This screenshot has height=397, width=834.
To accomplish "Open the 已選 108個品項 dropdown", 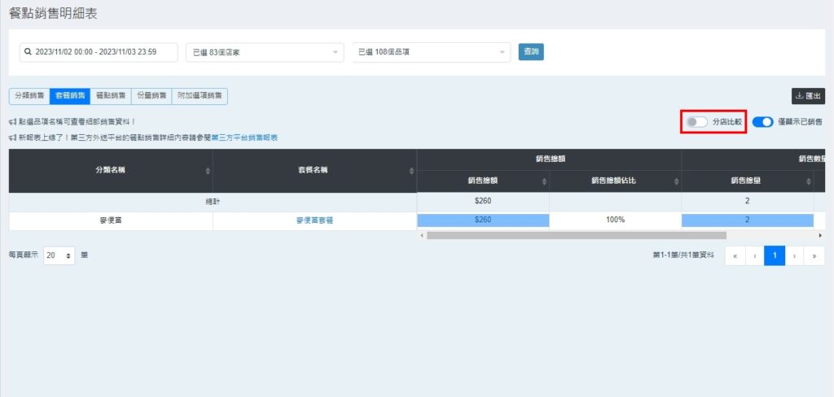I will pos(432,52).
